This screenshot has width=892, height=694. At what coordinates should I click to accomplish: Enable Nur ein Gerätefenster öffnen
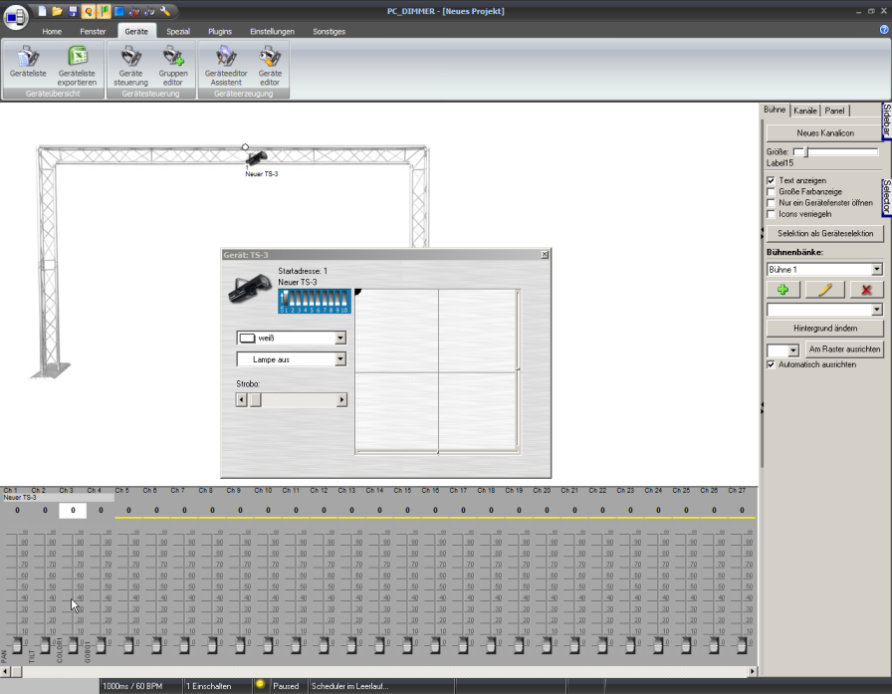coord(771,202)
